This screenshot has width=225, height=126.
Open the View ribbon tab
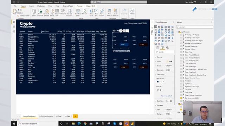50,6
